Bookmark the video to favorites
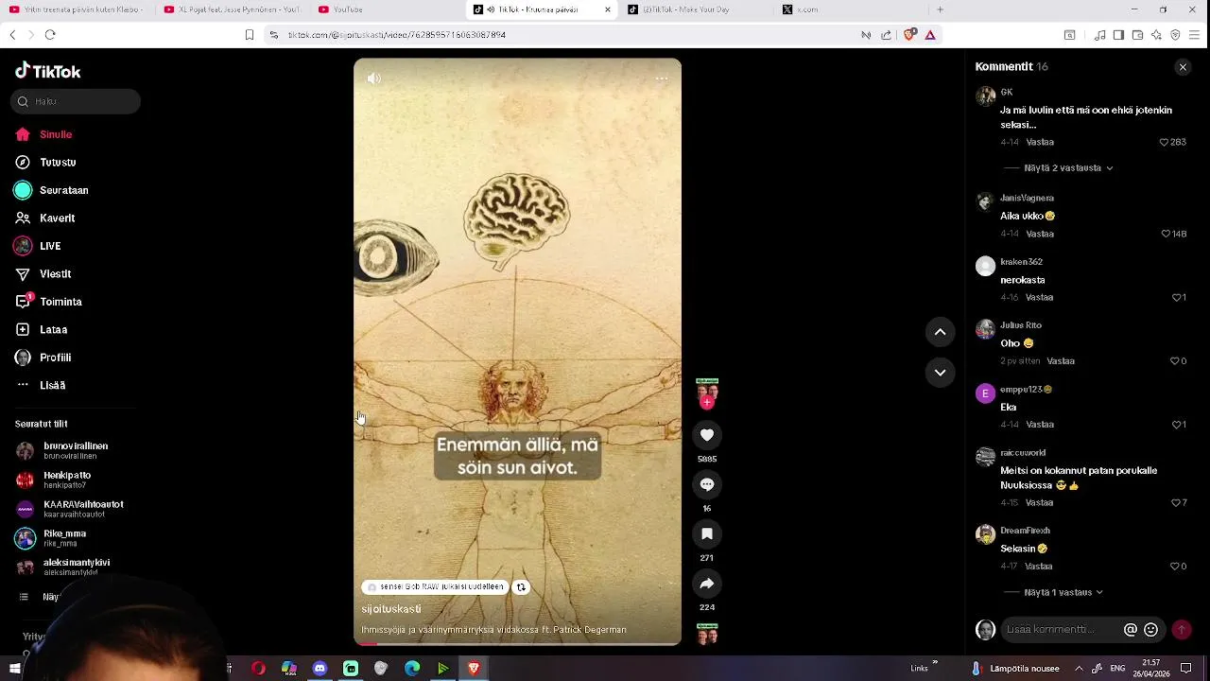 707,534
